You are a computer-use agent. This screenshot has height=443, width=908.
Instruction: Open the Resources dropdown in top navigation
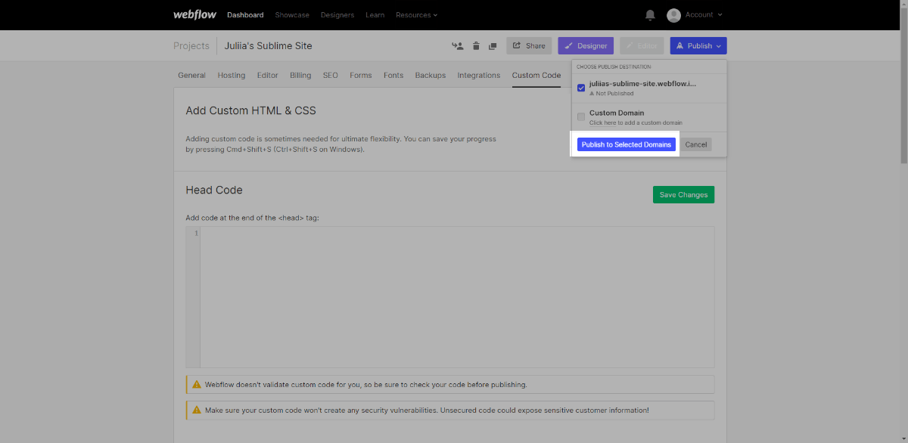[x=416, y=15]
